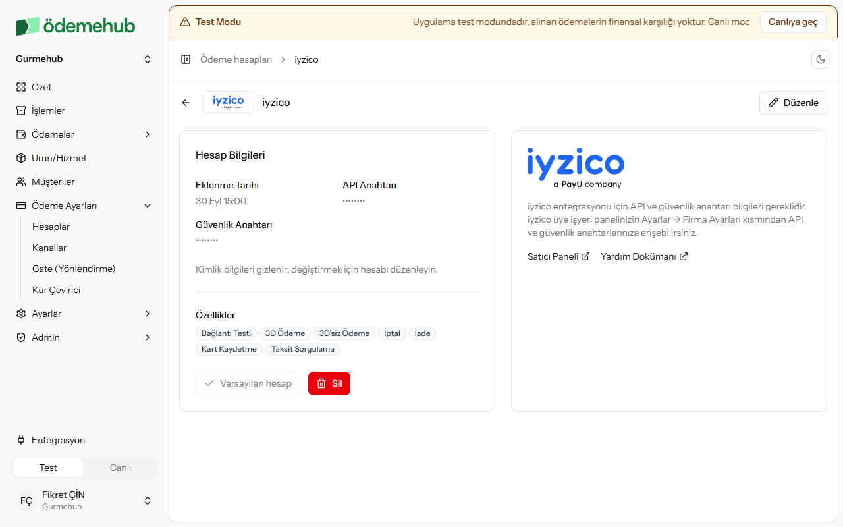Collapse the Ödeme Ayarları chevron

(x=148, y=206)
